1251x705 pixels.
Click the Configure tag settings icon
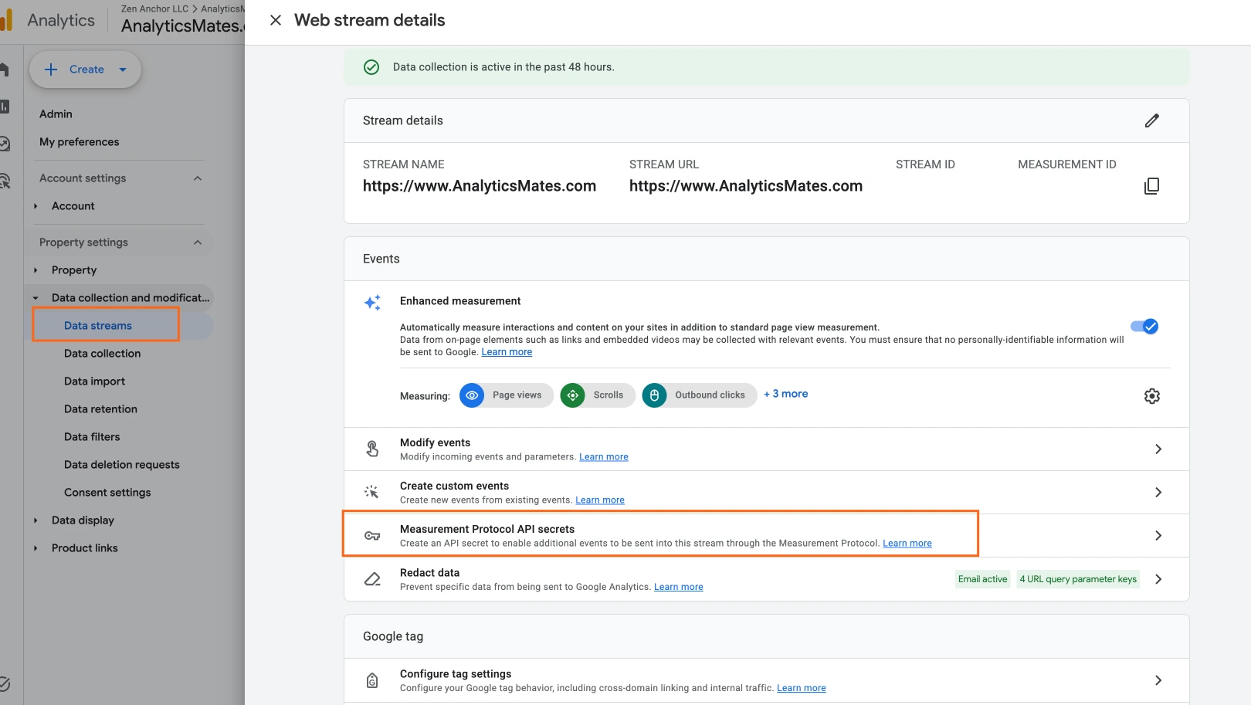(372, 680)
